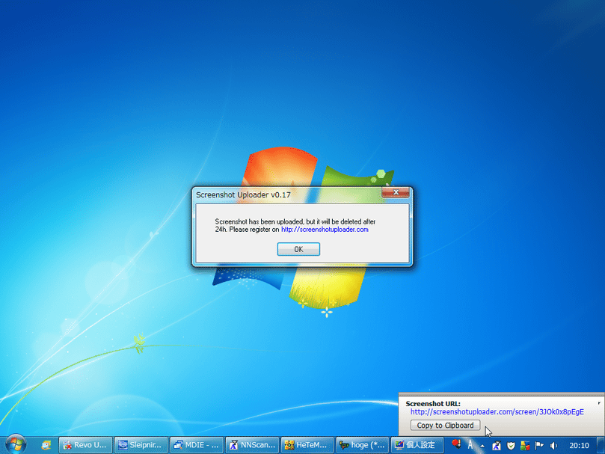Image resolution: width=605 pixels, height=454 pixels.
Task: Click the quick launch icon next to Start
Action: (x=46, y=445)
